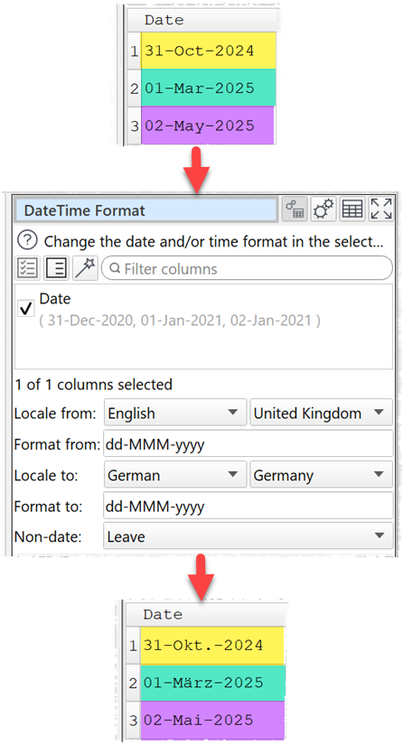This screenshot has width=403, height=745.
Task: Click the magic wand auto-select icon
Action: 85,268
